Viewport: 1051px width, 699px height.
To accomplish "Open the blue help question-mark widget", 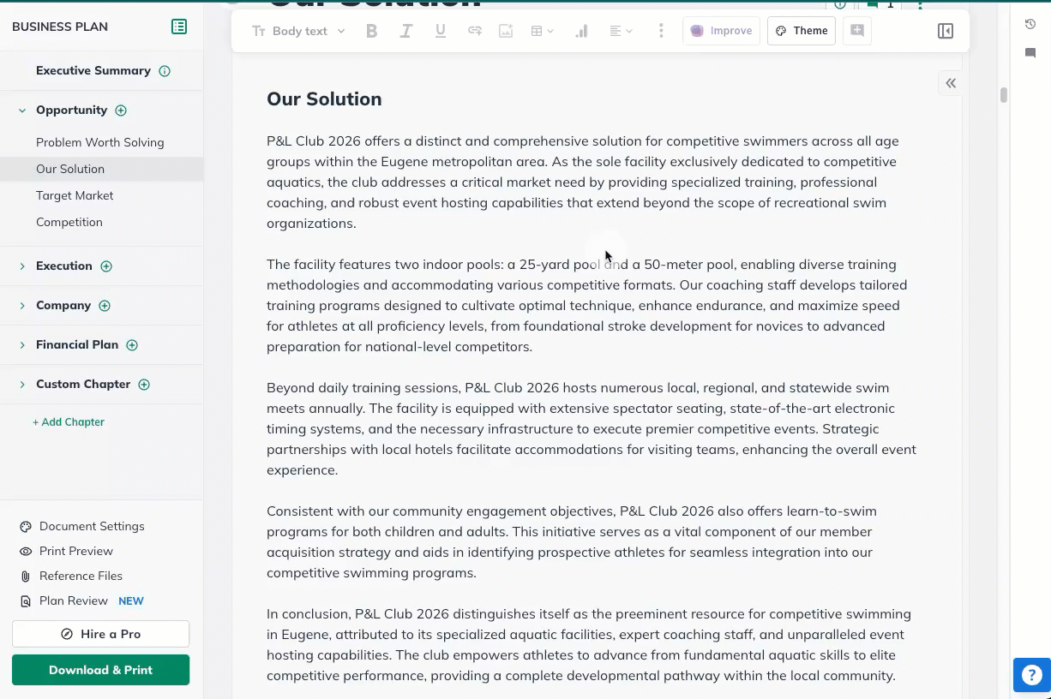I will (1031, 675).
